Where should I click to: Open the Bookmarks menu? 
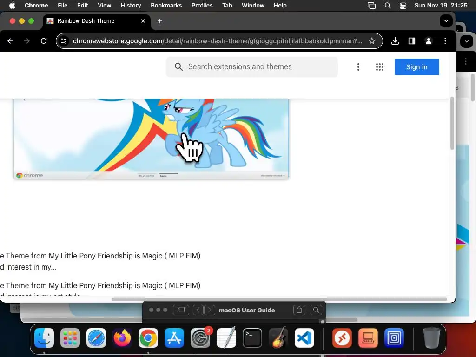tap(166, 5)
